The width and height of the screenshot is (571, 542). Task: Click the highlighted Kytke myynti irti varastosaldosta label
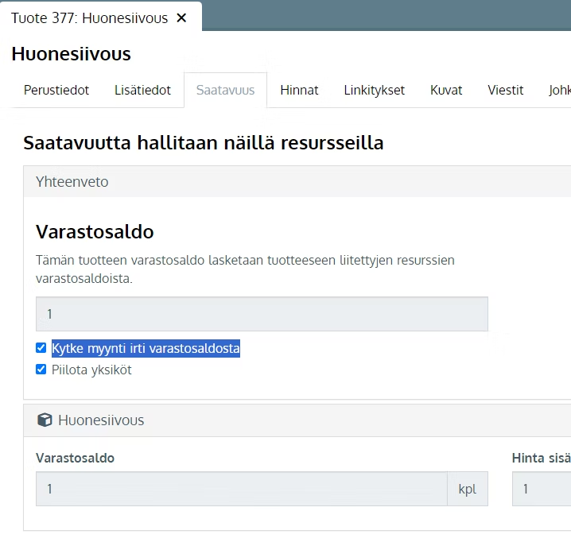pos(146,348)
